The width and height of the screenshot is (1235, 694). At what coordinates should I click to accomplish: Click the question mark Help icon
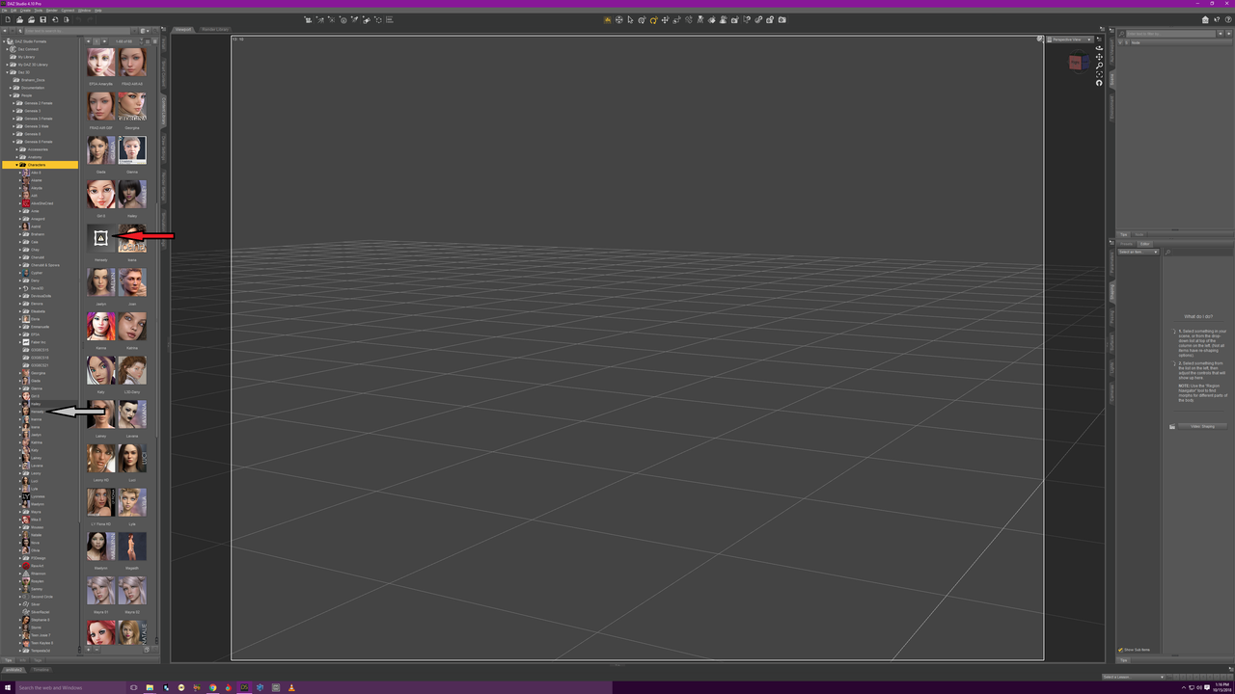point(1226,19)
